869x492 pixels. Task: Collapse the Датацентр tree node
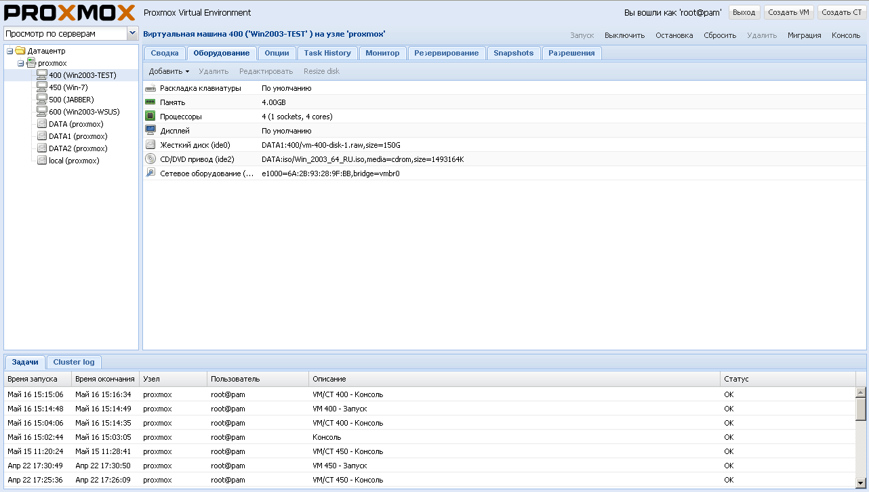[x=10, y=51]
